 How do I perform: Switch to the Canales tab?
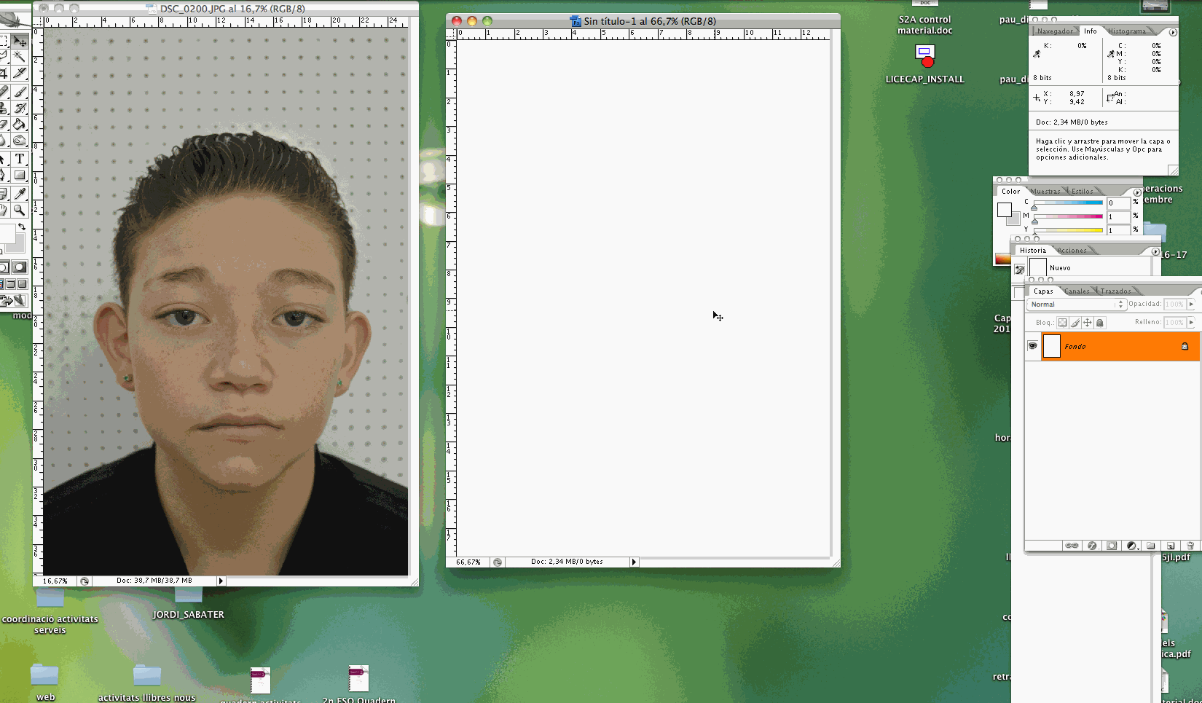tap(1077, 291)
